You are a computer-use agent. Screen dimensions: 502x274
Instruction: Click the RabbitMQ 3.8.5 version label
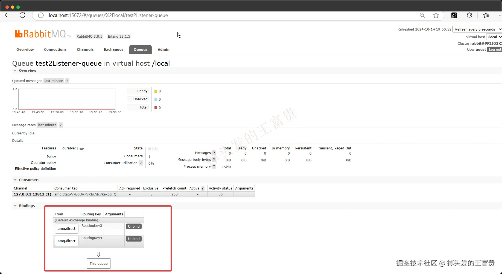point(89,36)
